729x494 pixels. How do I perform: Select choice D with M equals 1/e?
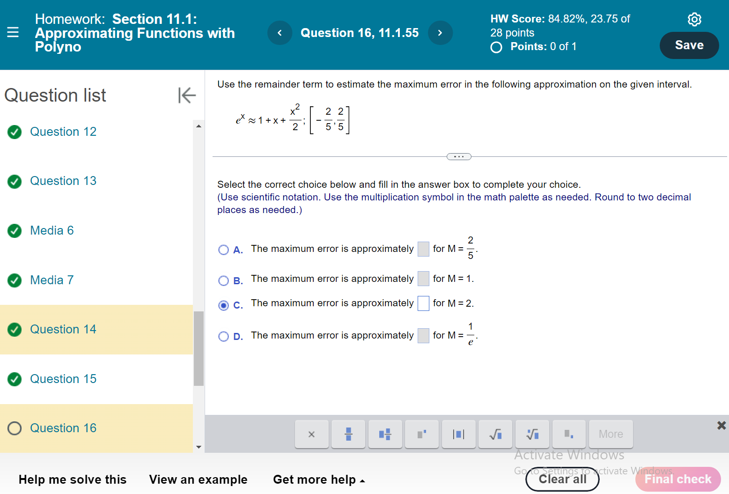[x=223, y=336]
